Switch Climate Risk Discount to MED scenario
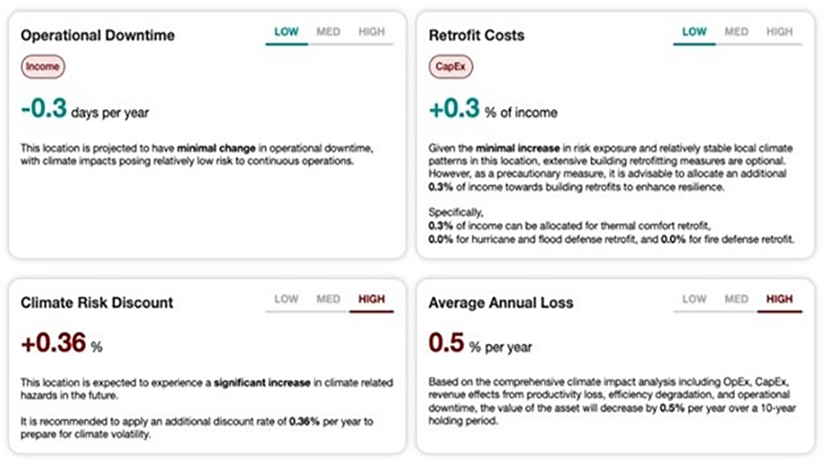The image size is (827, 465). click(x=328, y=300)
